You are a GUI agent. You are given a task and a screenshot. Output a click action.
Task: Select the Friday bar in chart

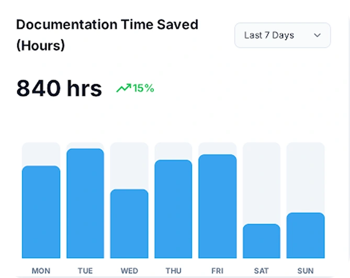click(x=217, y=206)
